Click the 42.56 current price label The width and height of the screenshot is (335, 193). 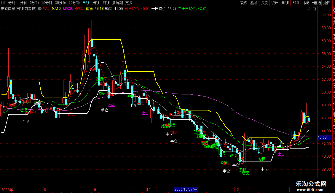(322, 137)
